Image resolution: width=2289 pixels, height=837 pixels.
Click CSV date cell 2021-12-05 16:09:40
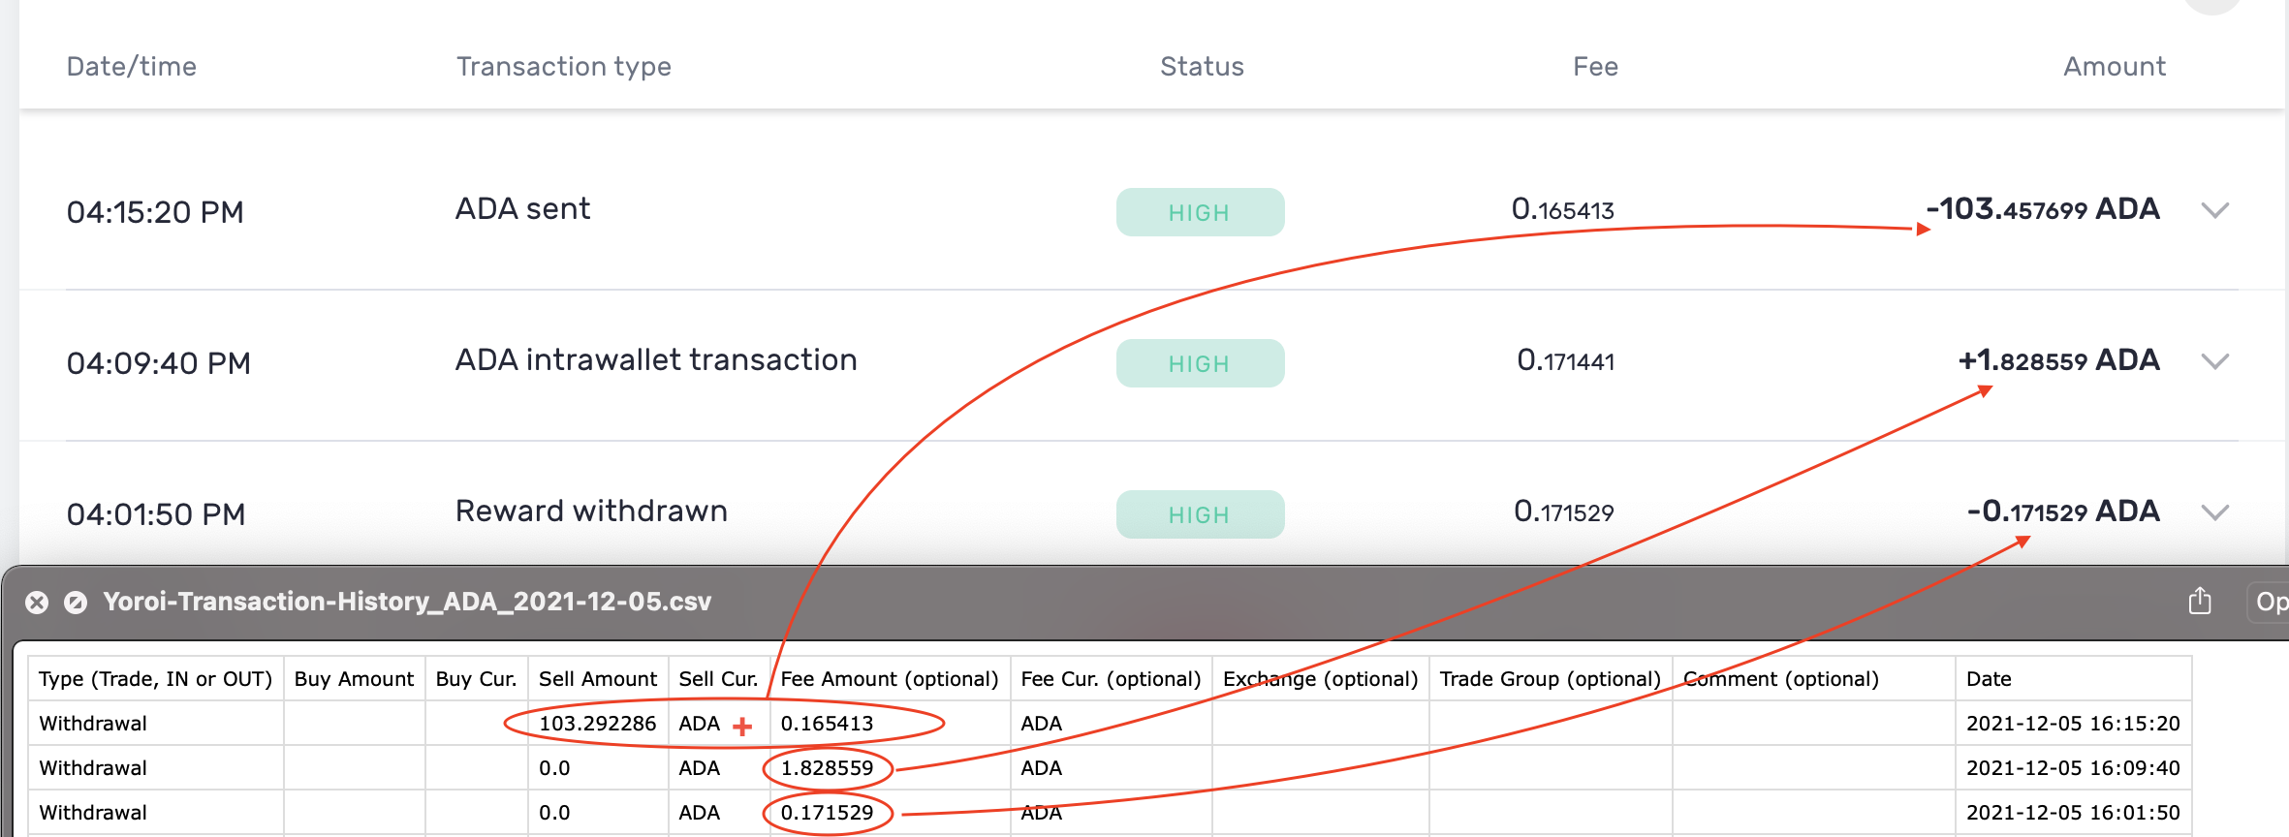point(2073,768)
